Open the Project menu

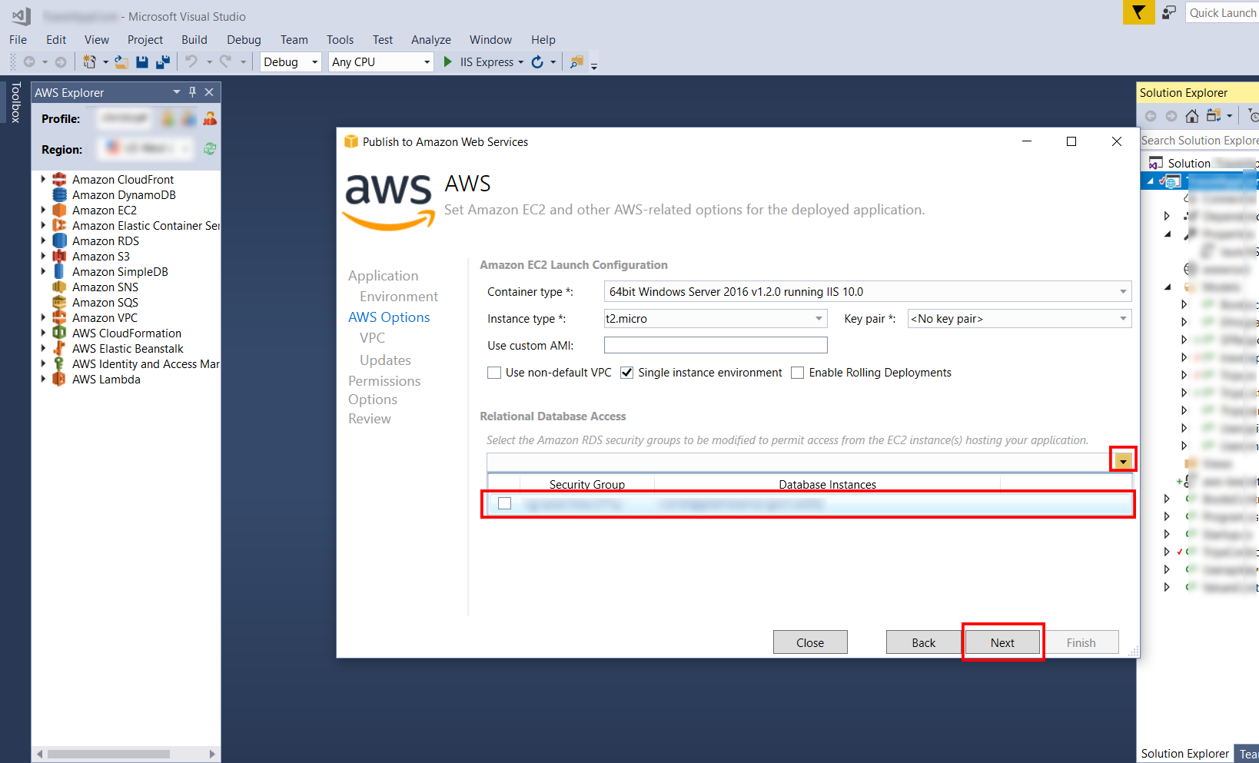(x=145, y=40)
